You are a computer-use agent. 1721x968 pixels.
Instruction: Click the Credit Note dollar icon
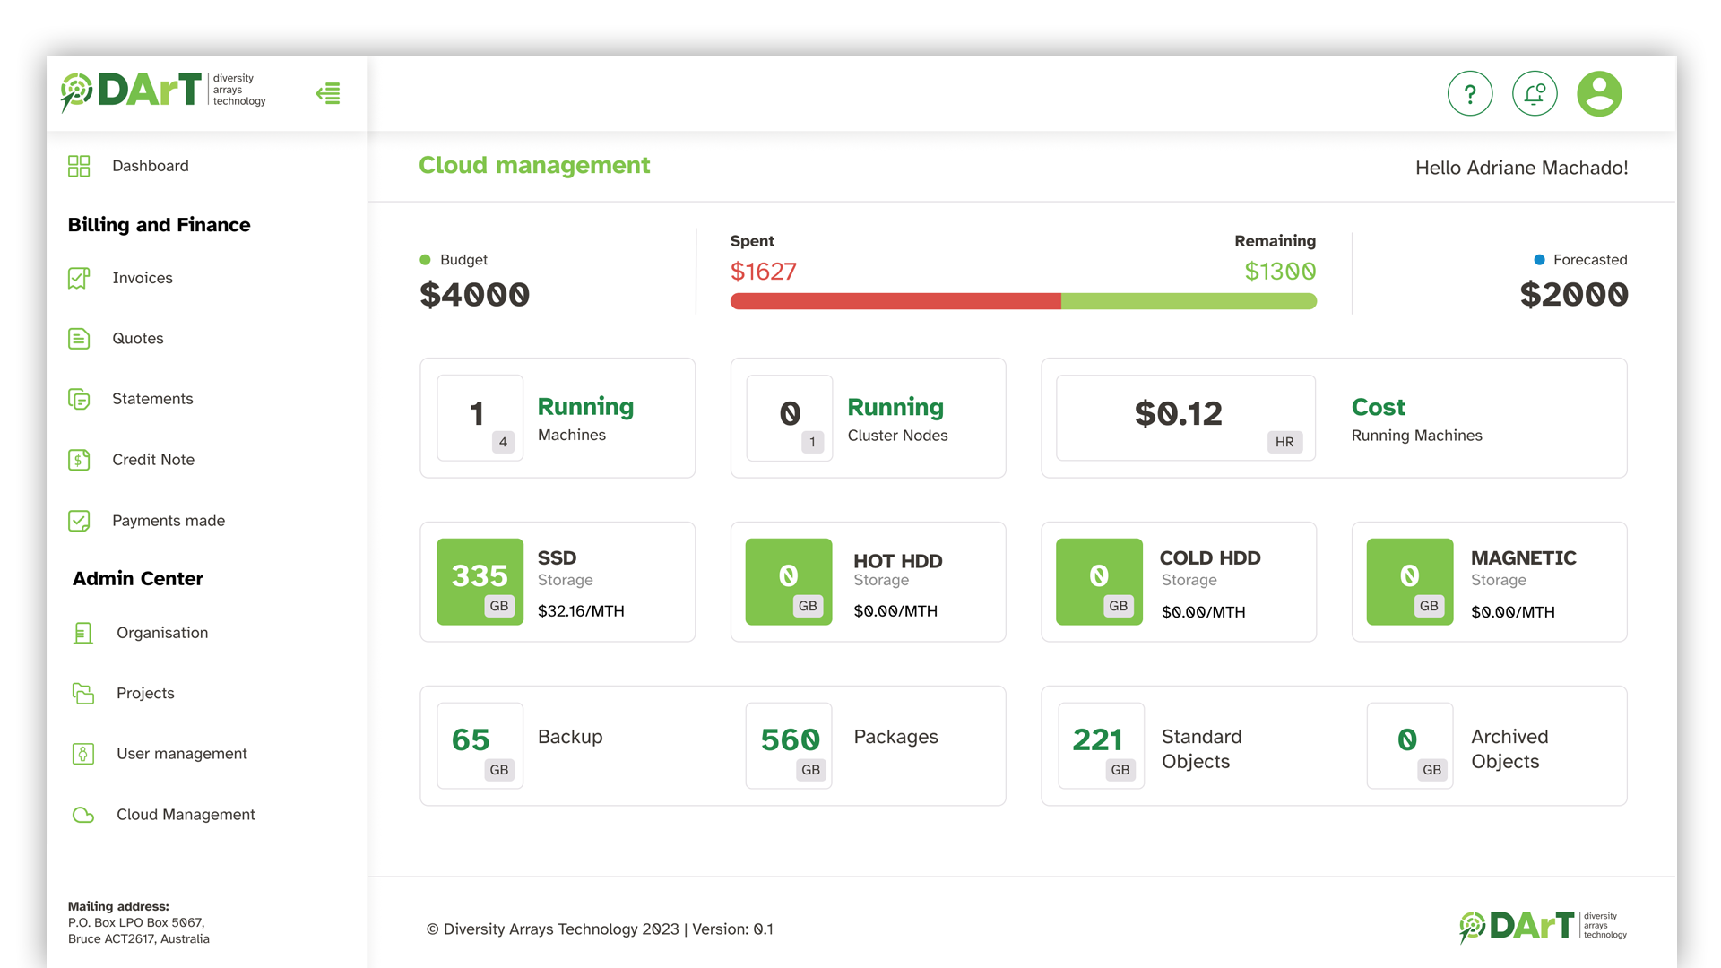pyautogui.click(x=79, y=460)
